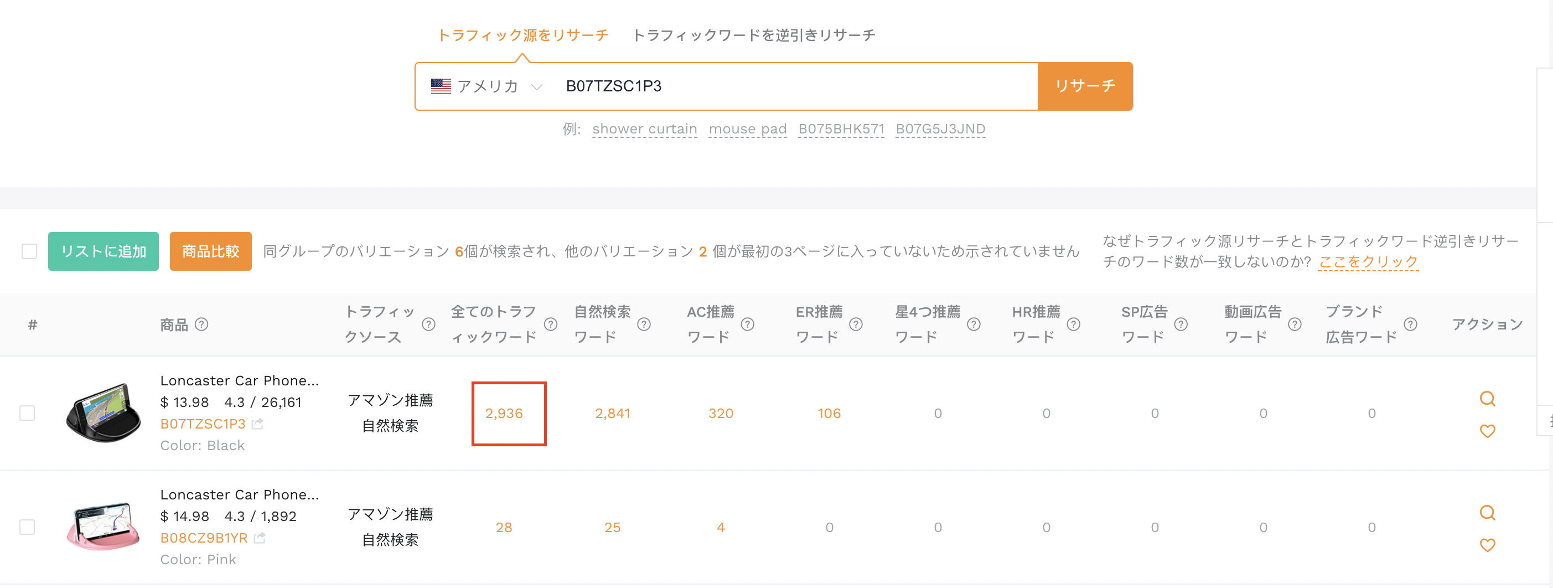Click the heart favorite icon for B07TZSC1P3 row
The width and height of the screenshot is (1553, 588).
1487,431
